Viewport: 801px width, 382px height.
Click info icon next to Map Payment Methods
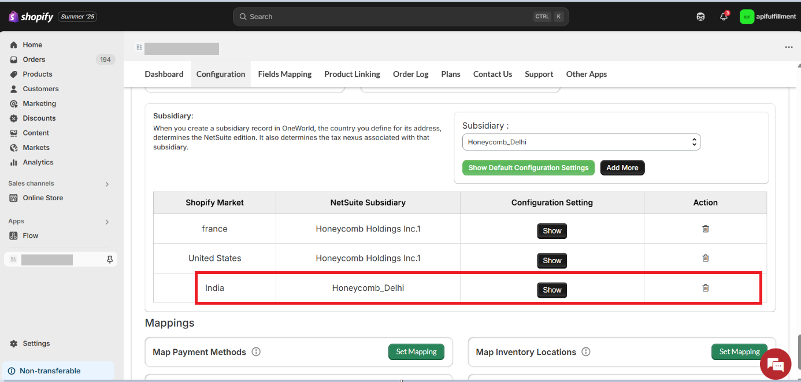click(x=256, y=351)
